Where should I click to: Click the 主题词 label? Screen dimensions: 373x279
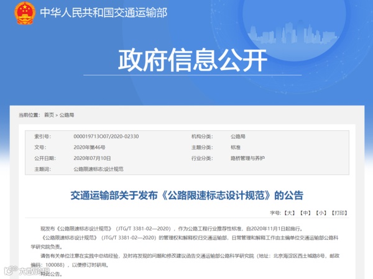(x=42, y=169)
